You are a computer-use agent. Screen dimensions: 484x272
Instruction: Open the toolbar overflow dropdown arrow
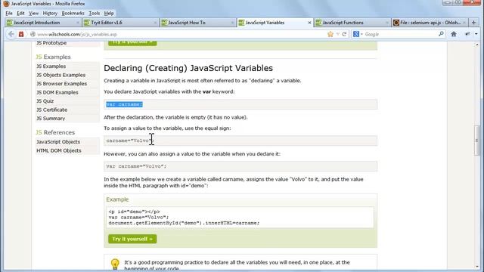point(476,34)
